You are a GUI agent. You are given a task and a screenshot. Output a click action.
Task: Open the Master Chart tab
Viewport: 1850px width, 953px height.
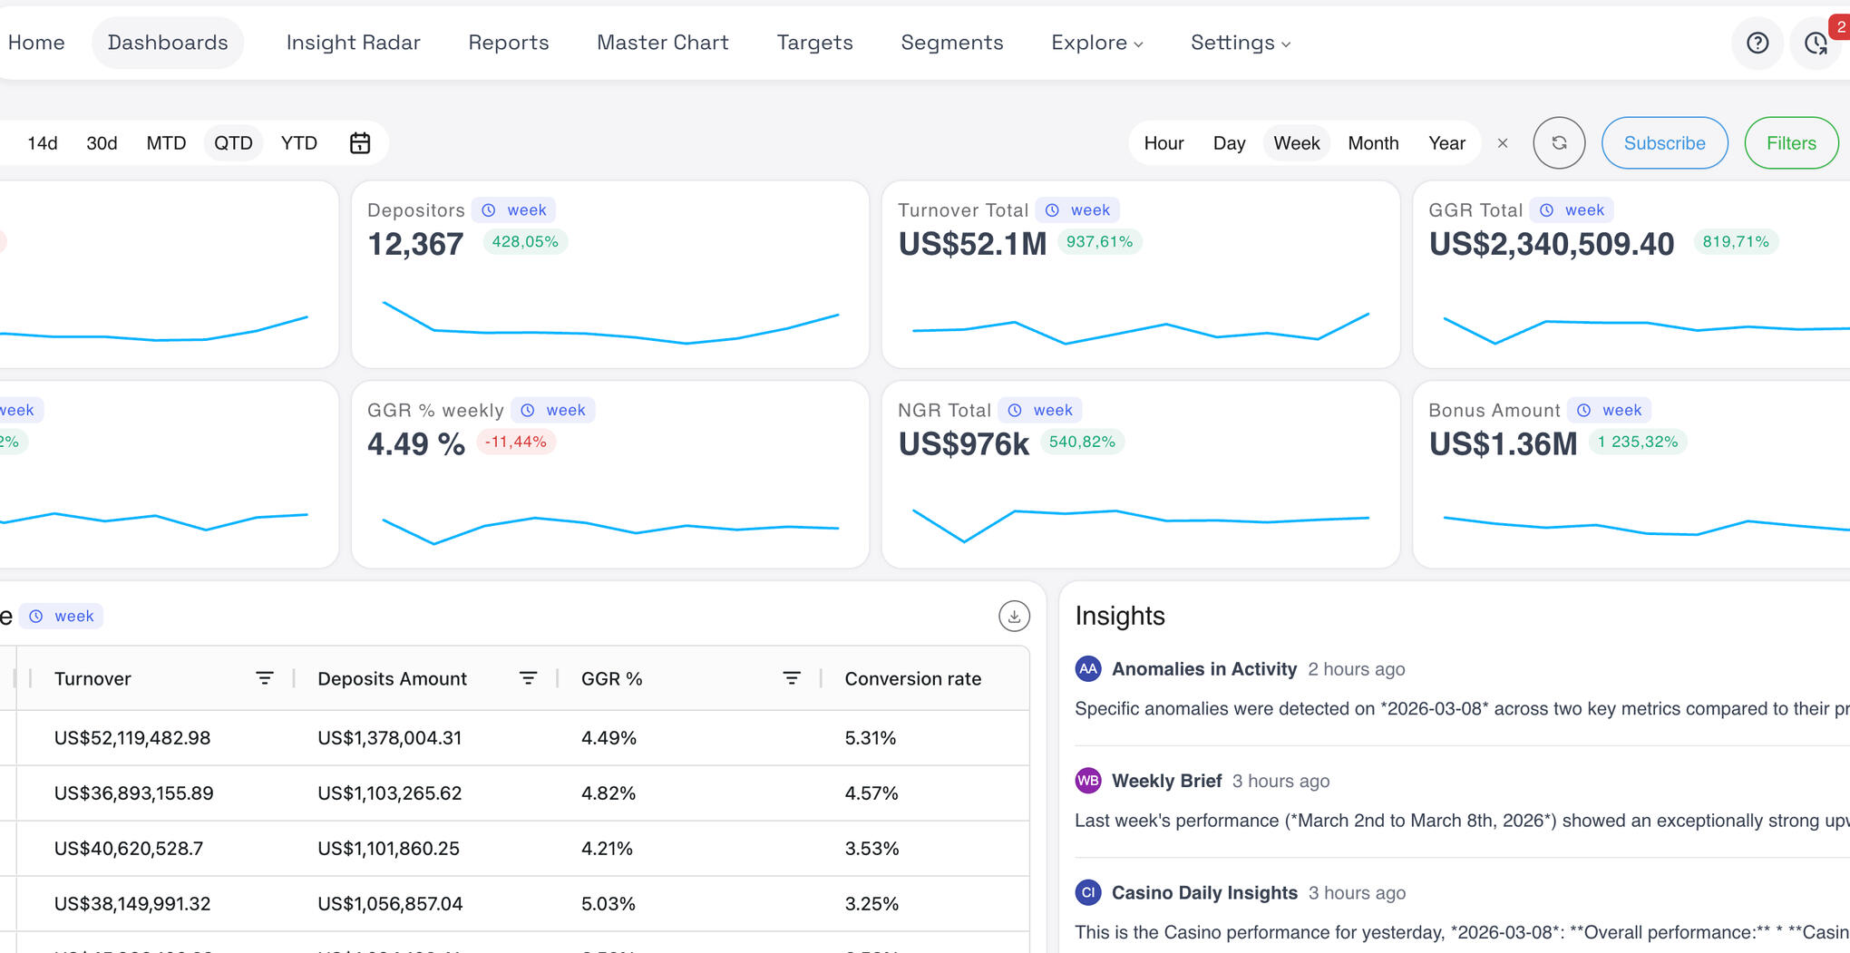pyautogui.click(x=662, y=43)
